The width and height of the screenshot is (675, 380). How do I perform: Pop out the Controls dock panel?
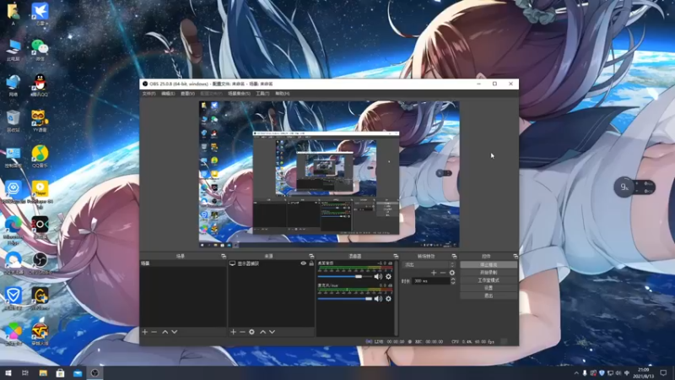(516, 257)
